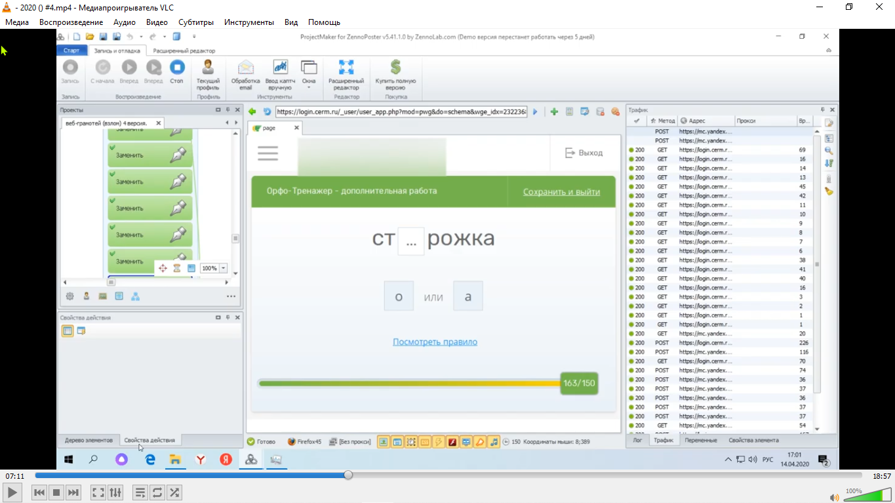Open the 100% zoom dropdown in Projects panel
The width and height of the screenshot is (895, 503).
(224, 268)
